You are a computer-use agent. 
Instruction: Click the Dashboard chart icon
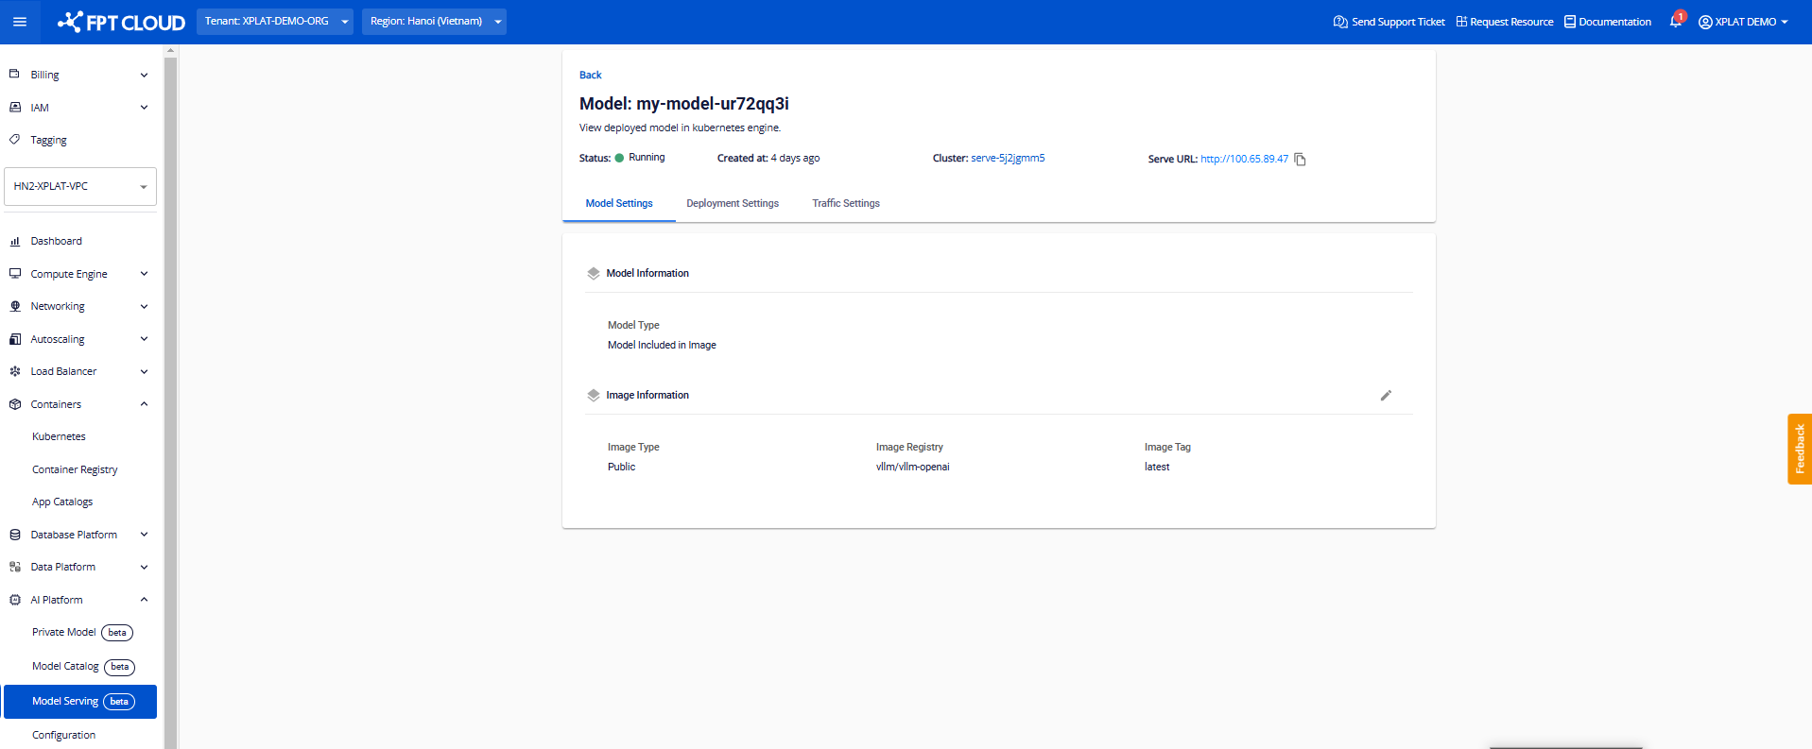tap(14, 241)
